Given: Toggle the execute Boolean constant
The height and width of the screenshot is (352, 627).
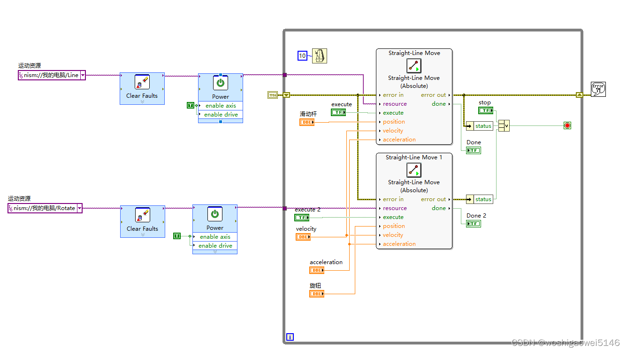Looking at the screenshot, I should pyautogui.click(x=339, y=112).
